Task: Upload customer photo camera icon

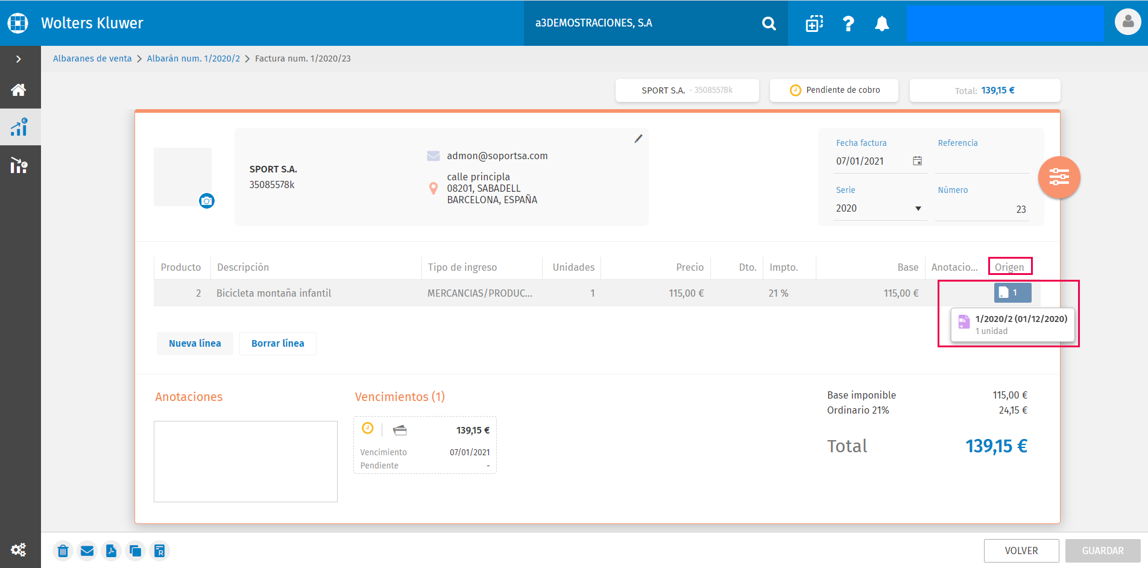Action: click(x=207, y=201)
